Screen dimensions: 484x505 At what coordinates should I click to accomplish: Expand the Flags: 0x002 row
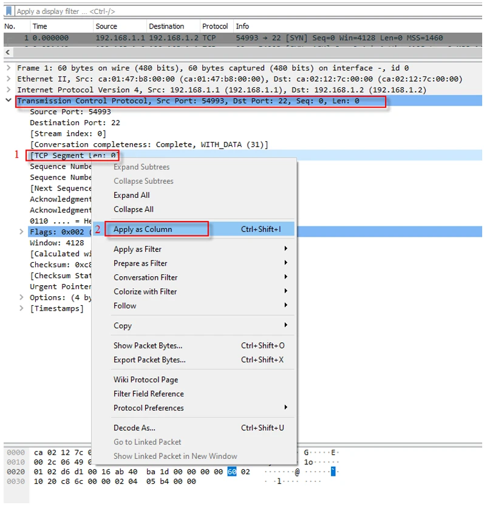pyautogui.click(x=22, y=232)
